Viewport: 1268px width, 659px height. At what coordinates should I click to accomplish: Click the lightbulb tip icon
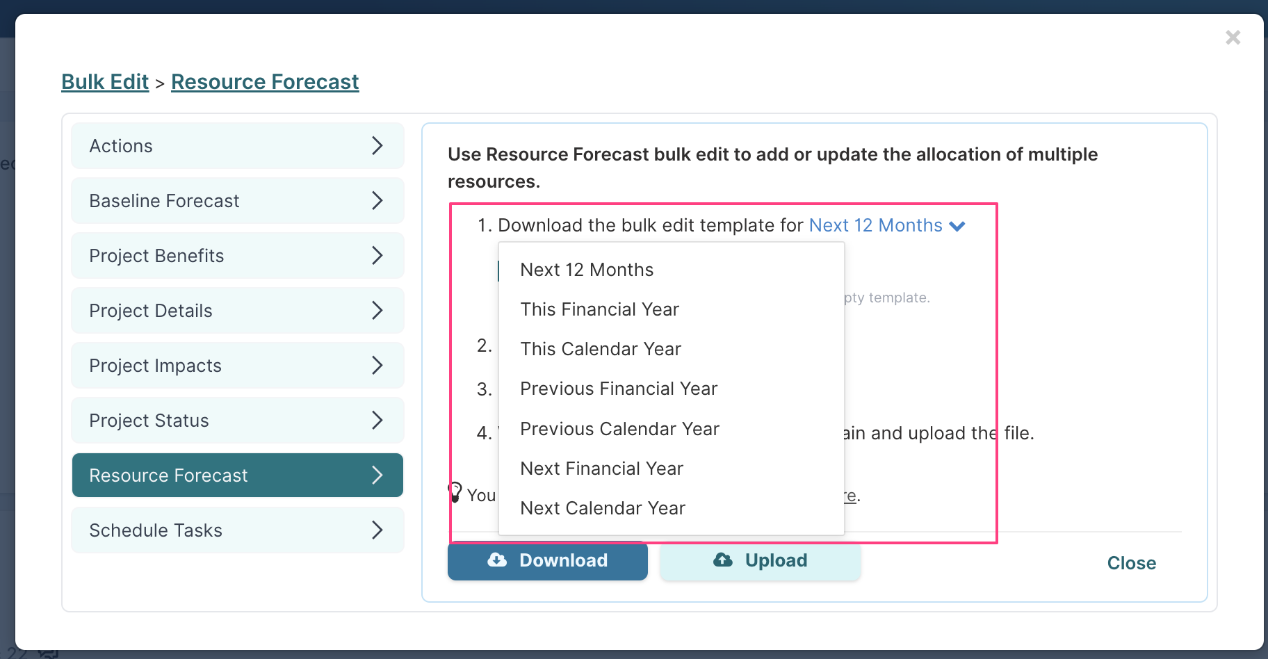pyautogui.click(x=455, y=492)
